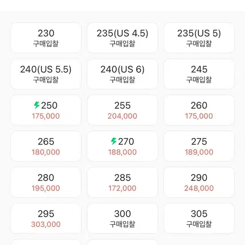The width and height of the screenshot is (245, 245).
Task: Click the green lightning icon beside 270
Action: tap(114, 141)
